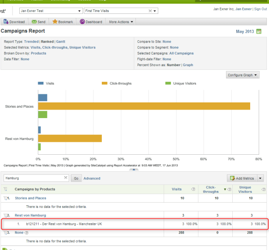Open the First Time Visits segment dropdown

click(154, 11)
